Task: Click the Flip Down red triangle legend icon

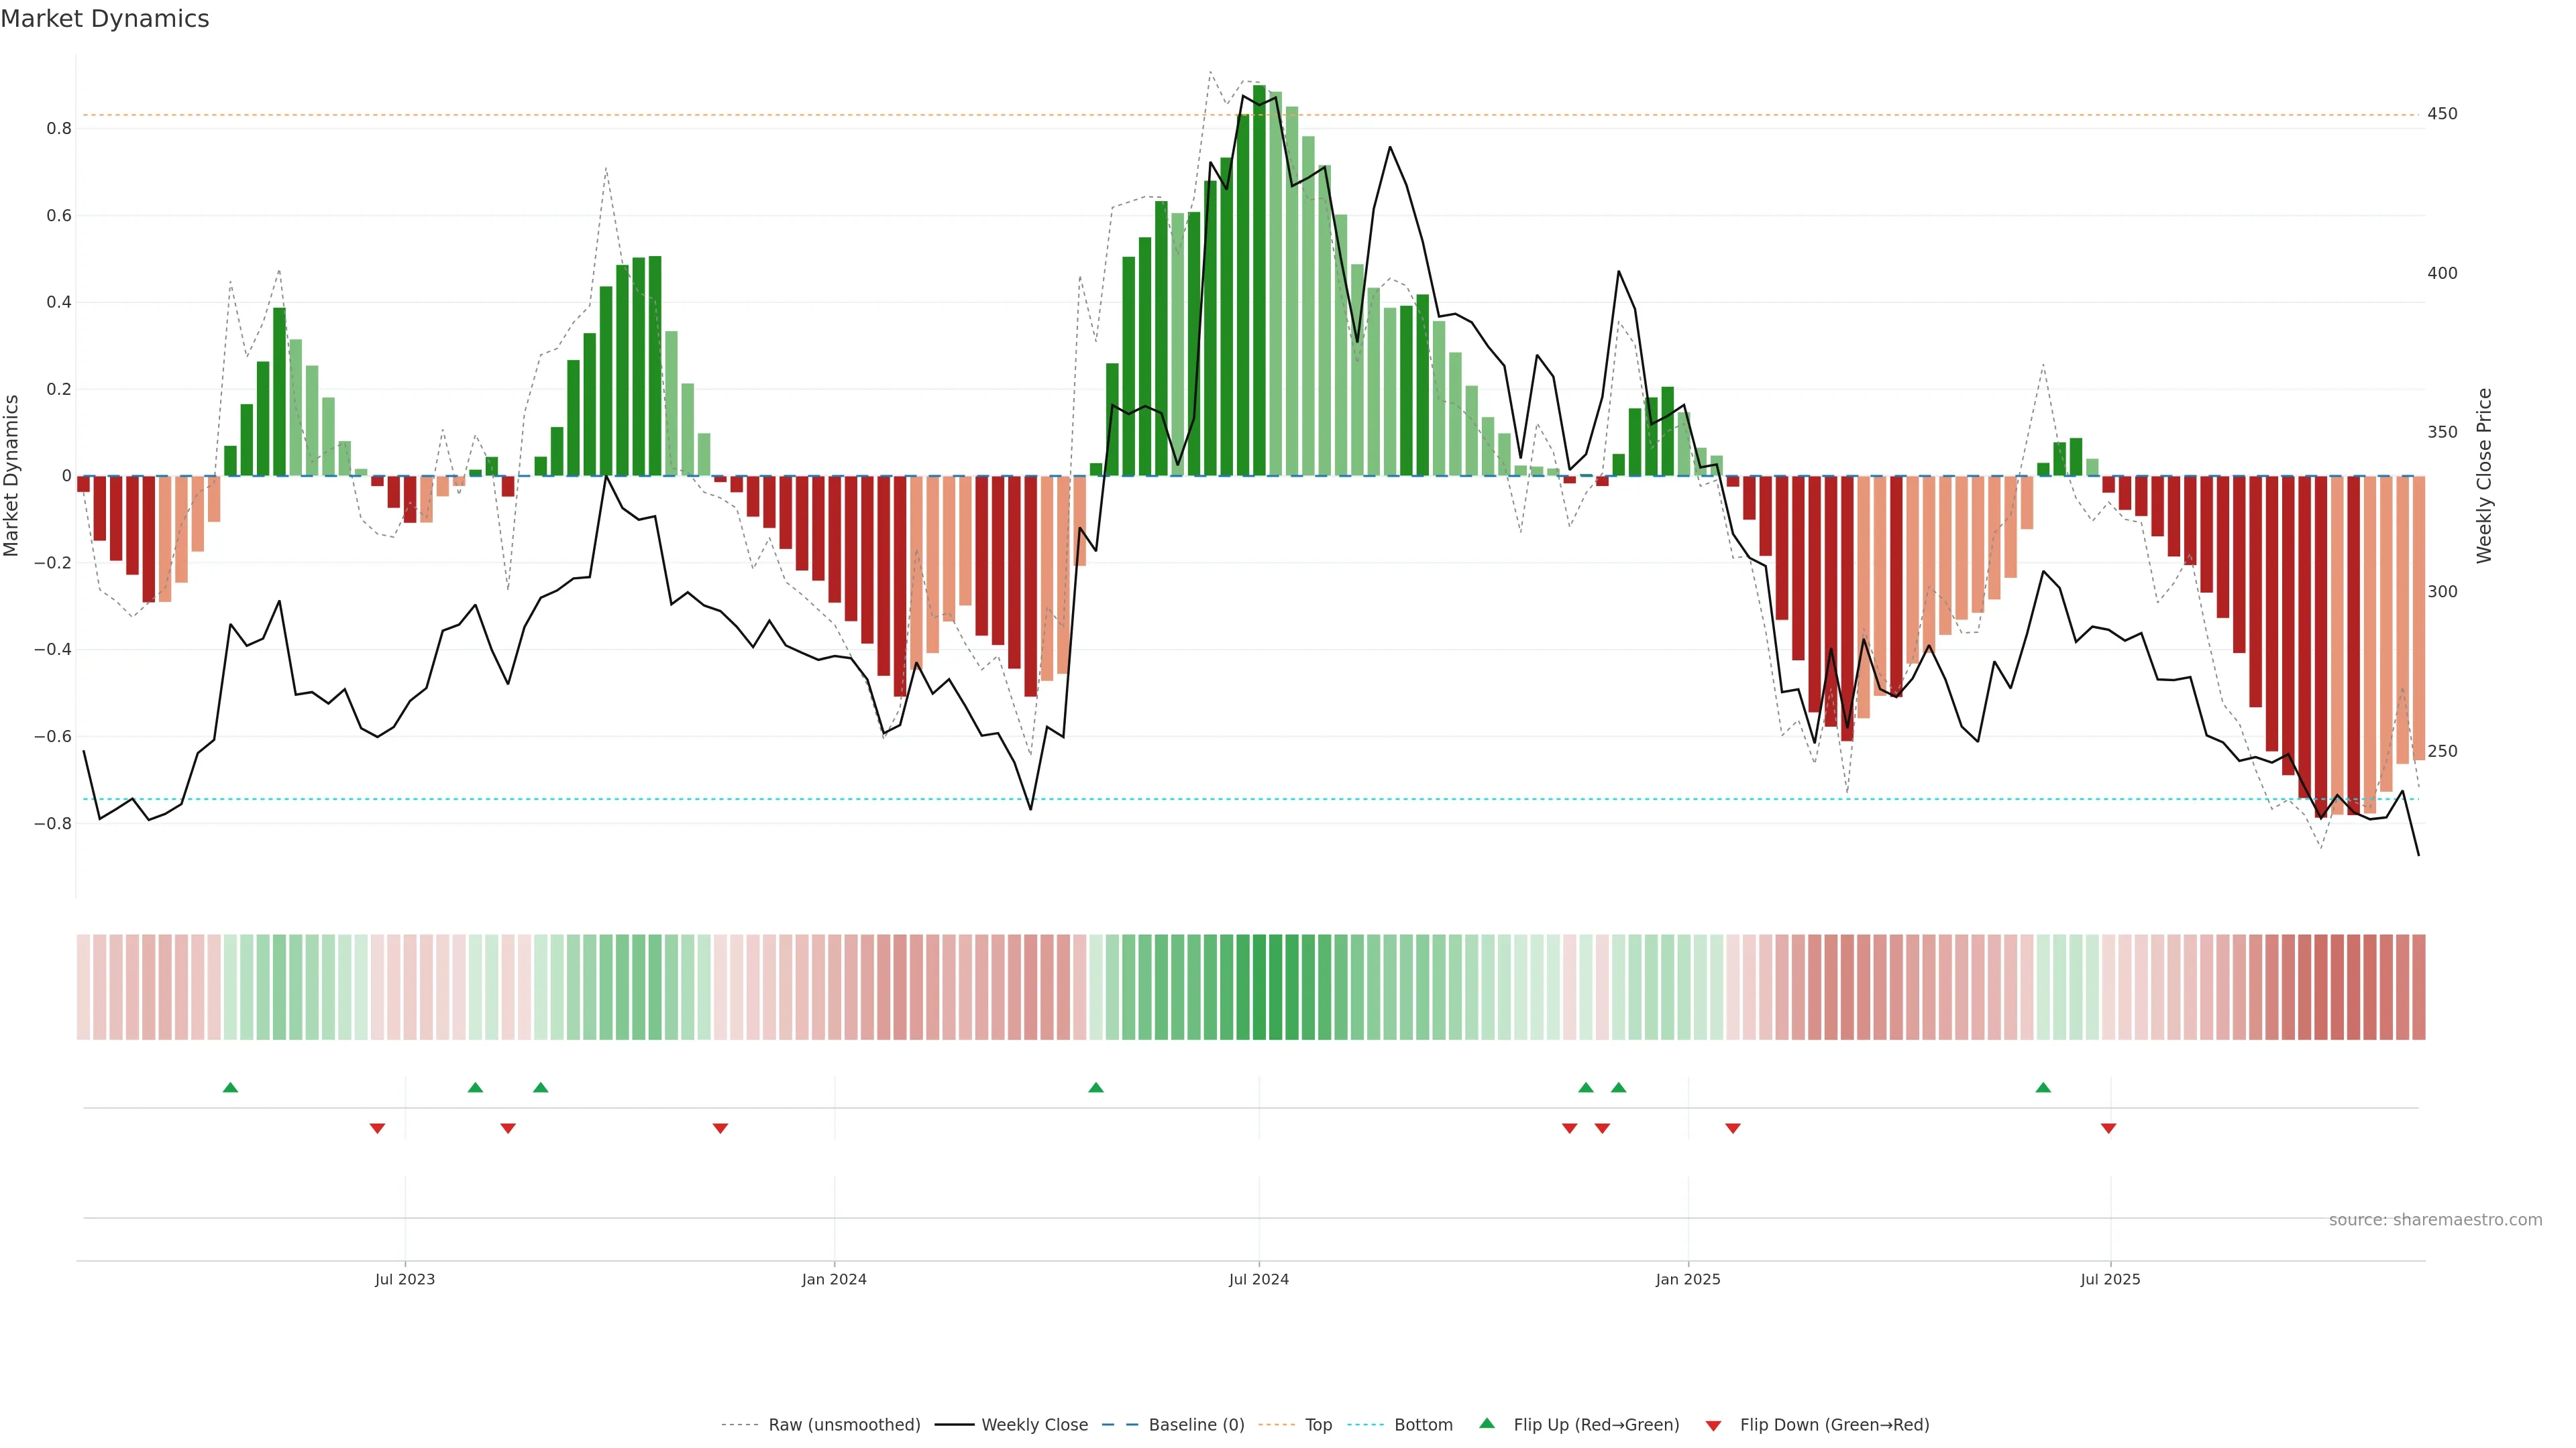Action: (1713, 1425)
